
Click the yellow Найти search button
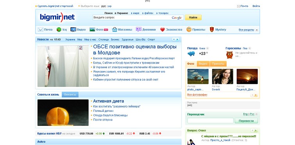[193, 18]
